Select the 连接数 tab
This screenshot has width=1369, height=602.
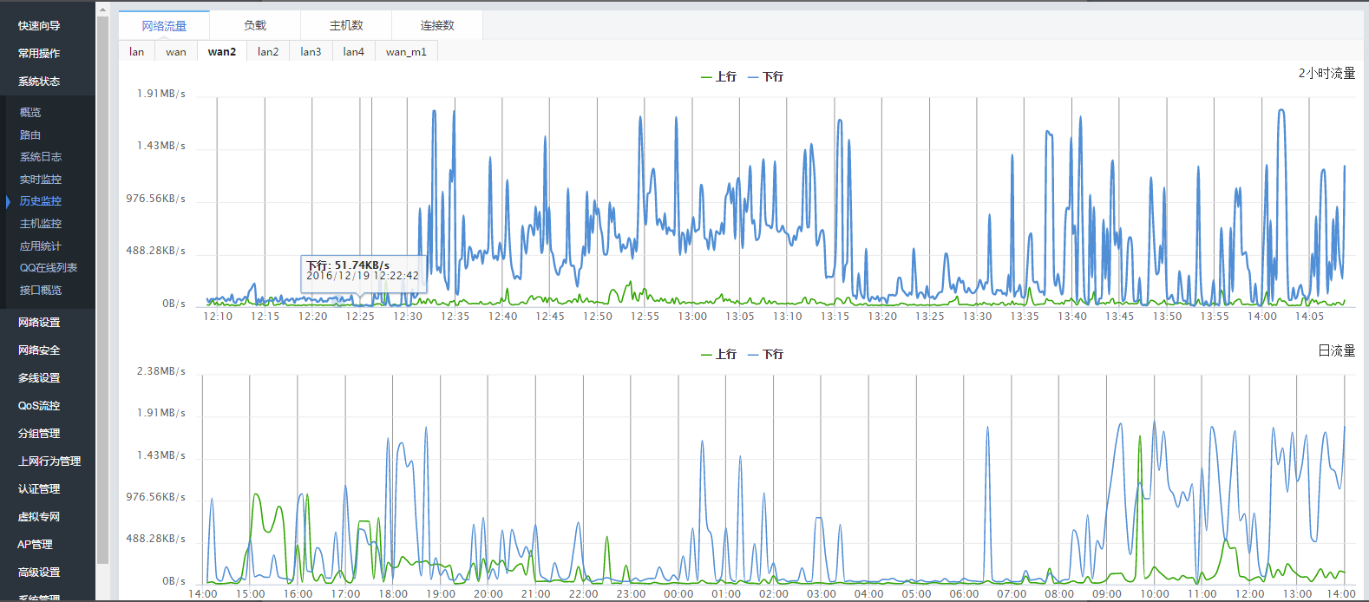437,25
